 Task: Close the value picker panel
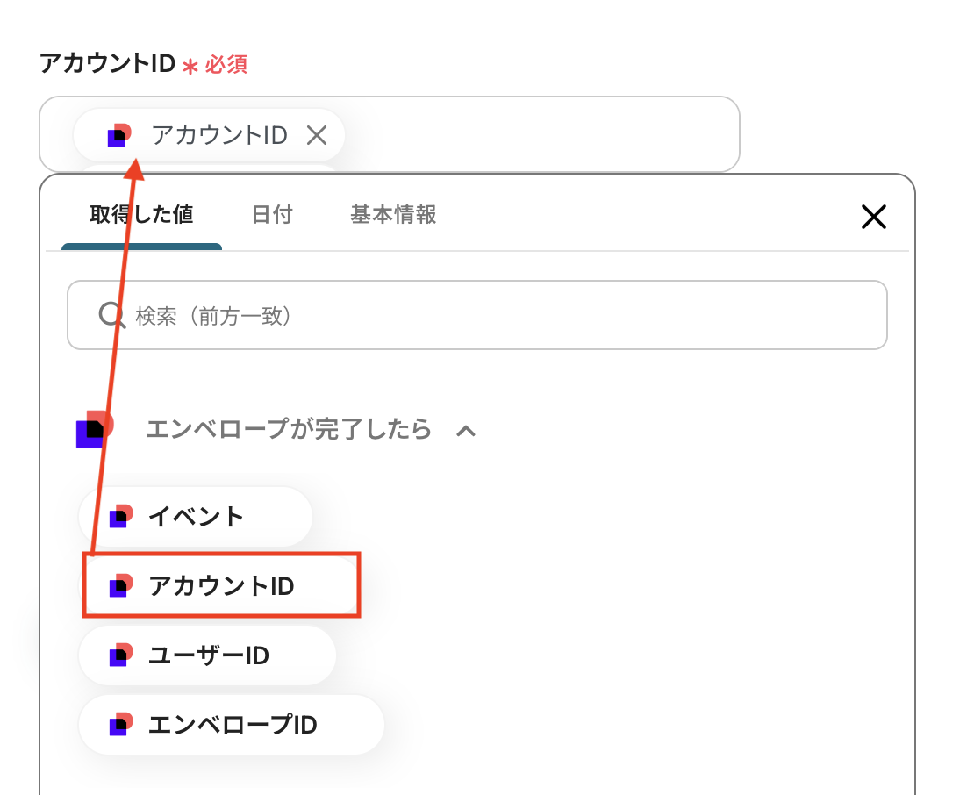(x=873, y=217)
